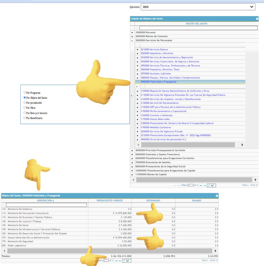This screenshot has width=264, height=266.
Task: Sort the table by the JURISDICCIÓN column
Action: [45, 200]
